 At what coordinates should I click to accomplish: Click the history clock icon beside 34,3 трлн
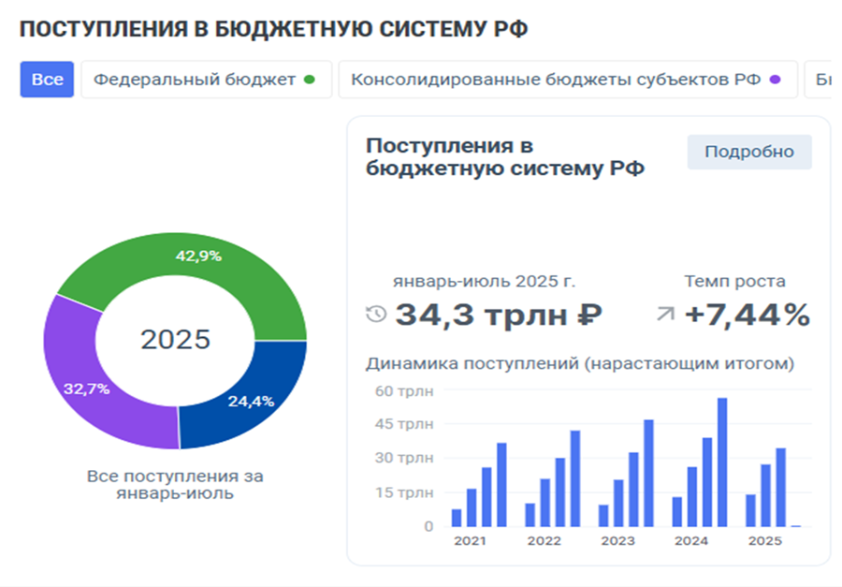pos(376,315)
